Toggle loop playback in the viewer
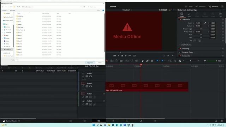226x127 pixels. tap(134, 56)
